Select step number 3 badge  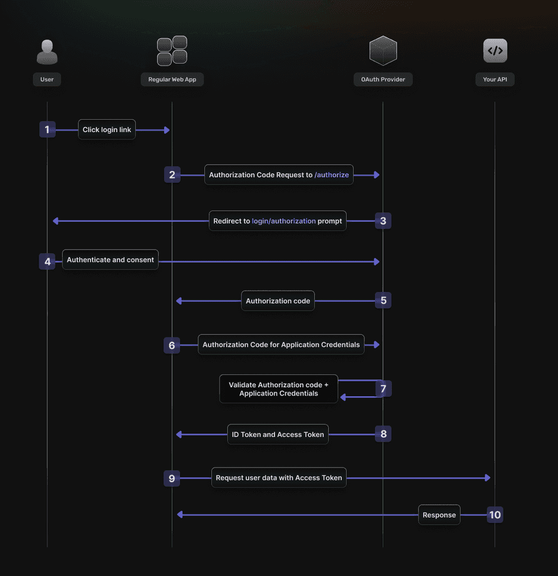[x=383, y=221]
